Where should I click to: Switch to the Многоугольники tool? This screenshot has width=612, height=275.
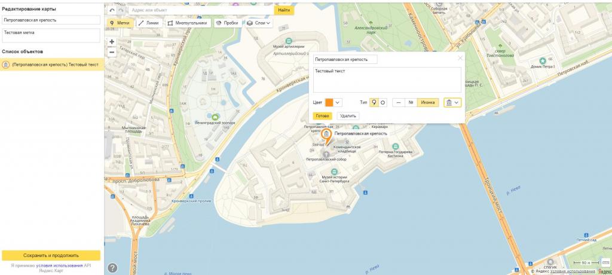(188, 23)
